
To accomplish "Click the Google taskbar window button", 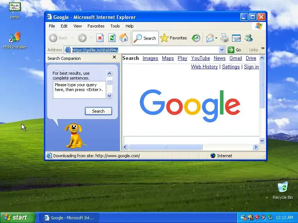I will (69, 217).
